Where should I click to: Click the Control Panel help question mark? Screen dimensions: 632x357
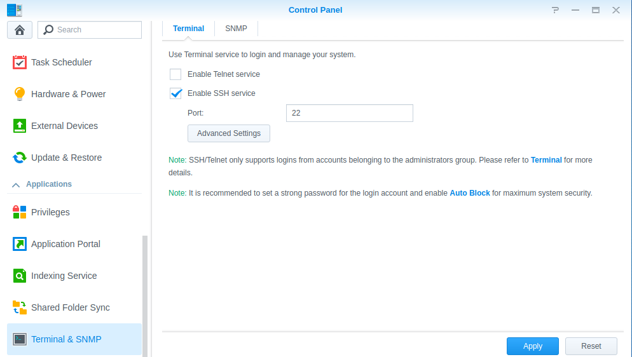point(556,10)
